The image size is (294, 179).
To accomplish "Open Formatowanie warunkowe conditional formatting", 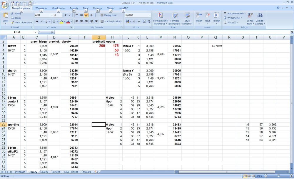I will [x=160, y=19].
